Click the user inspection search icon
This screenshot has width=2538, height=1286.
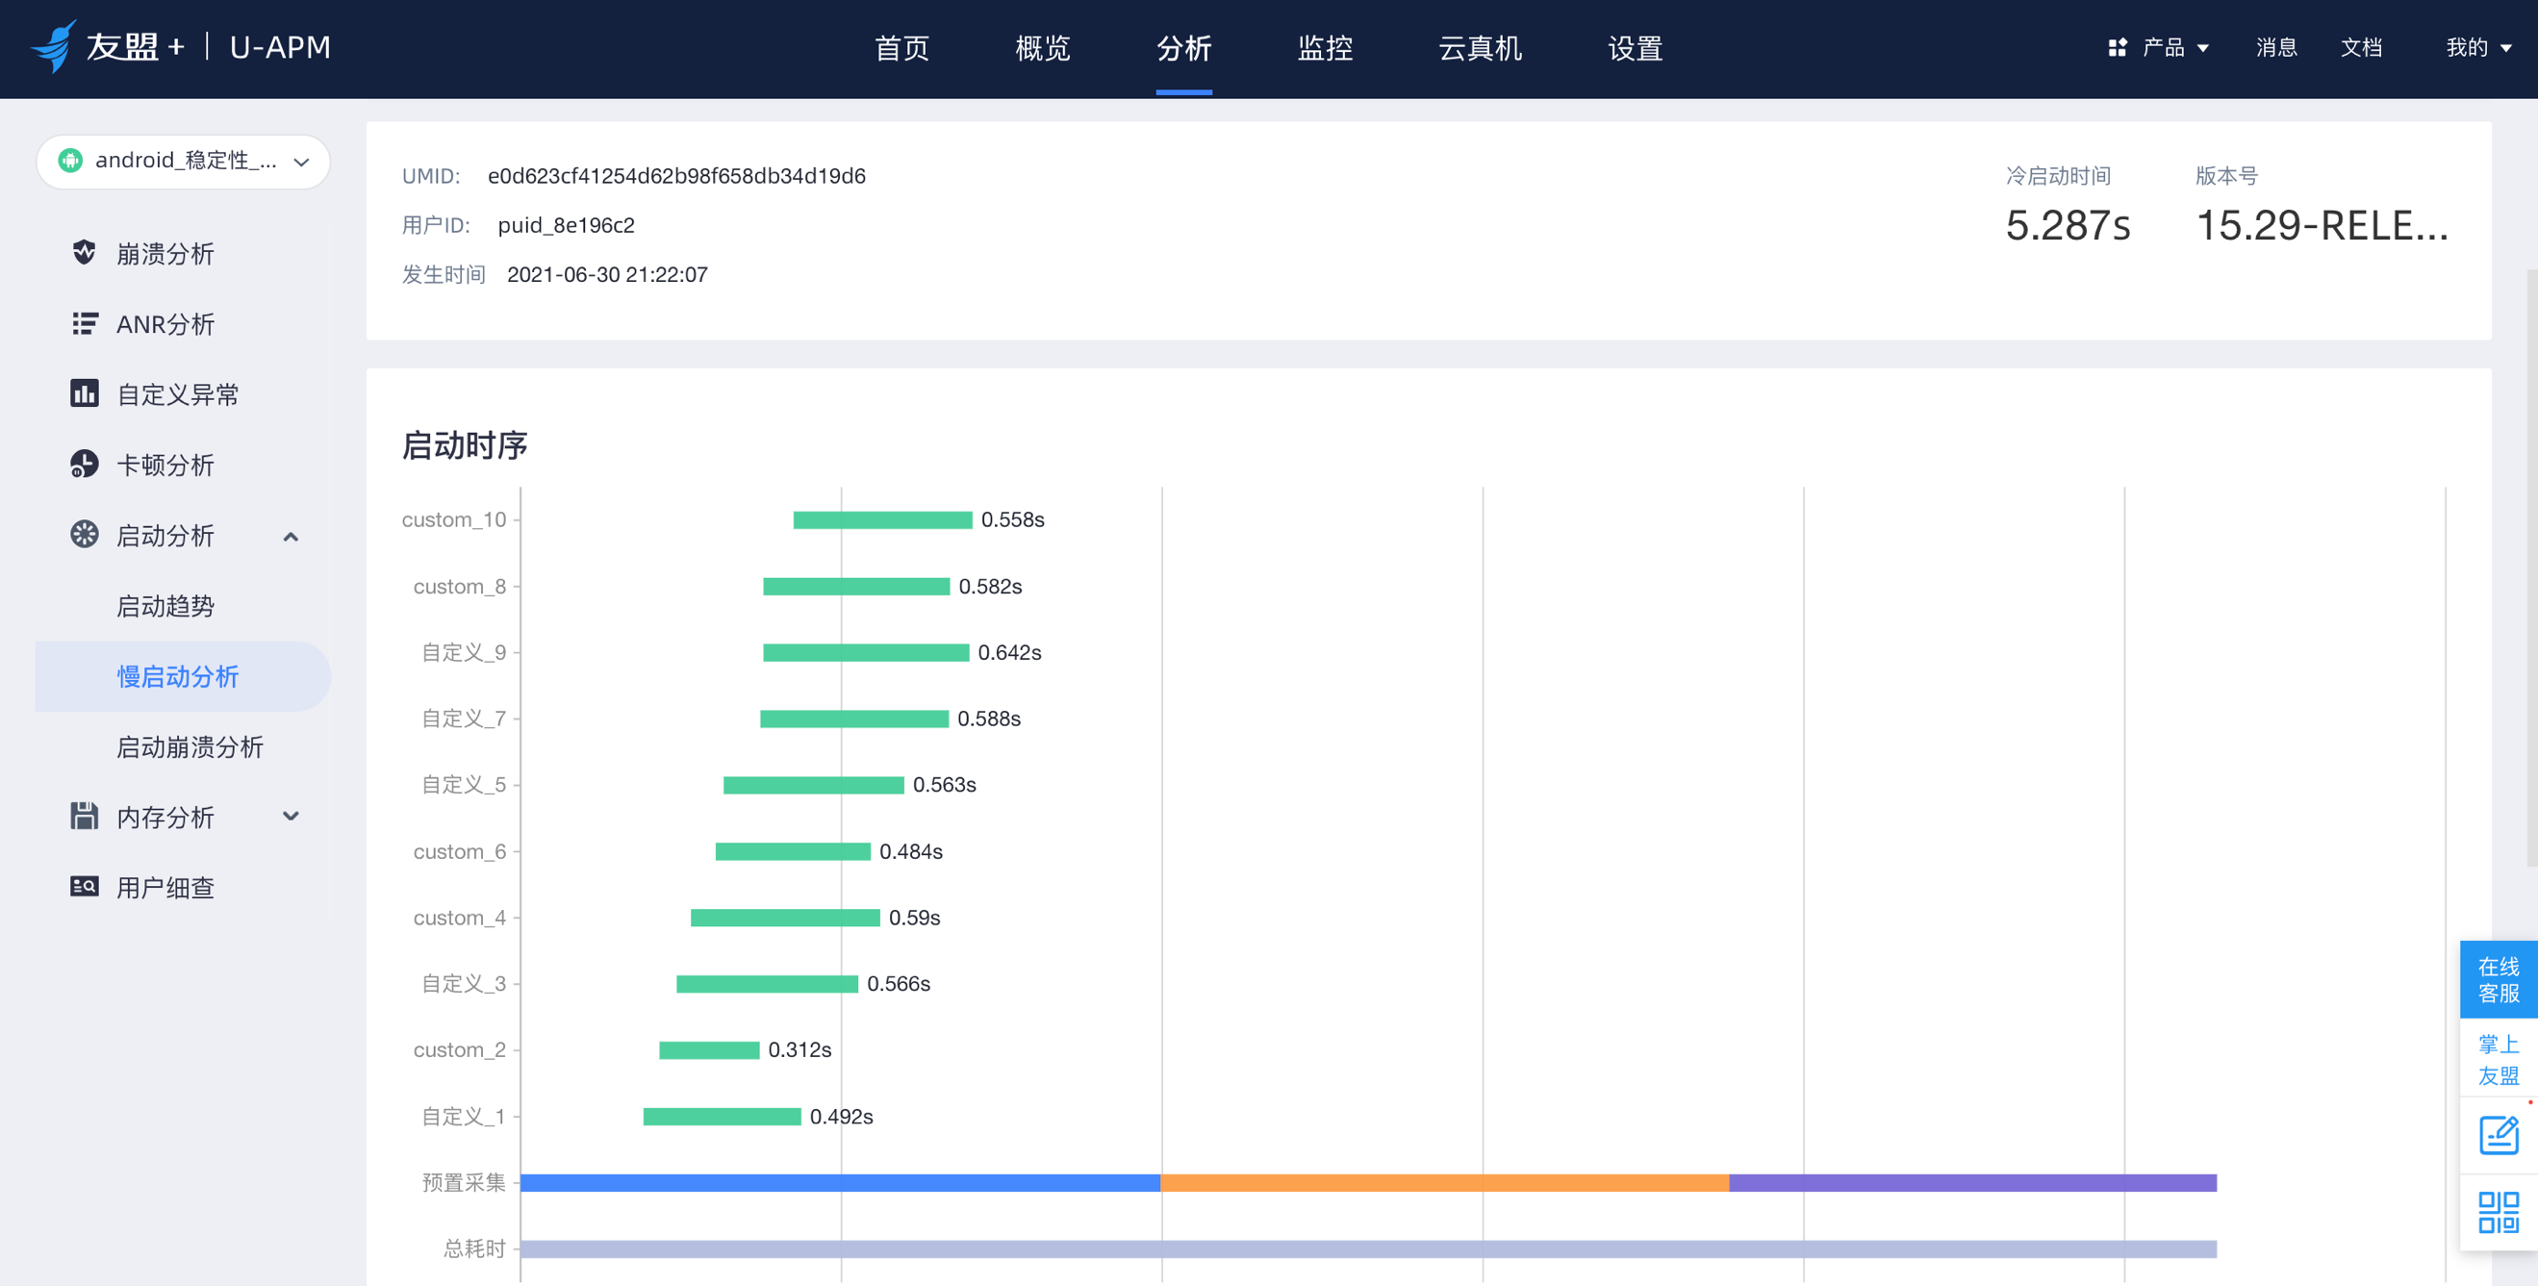pyautogui.click(x=85, y=887)
